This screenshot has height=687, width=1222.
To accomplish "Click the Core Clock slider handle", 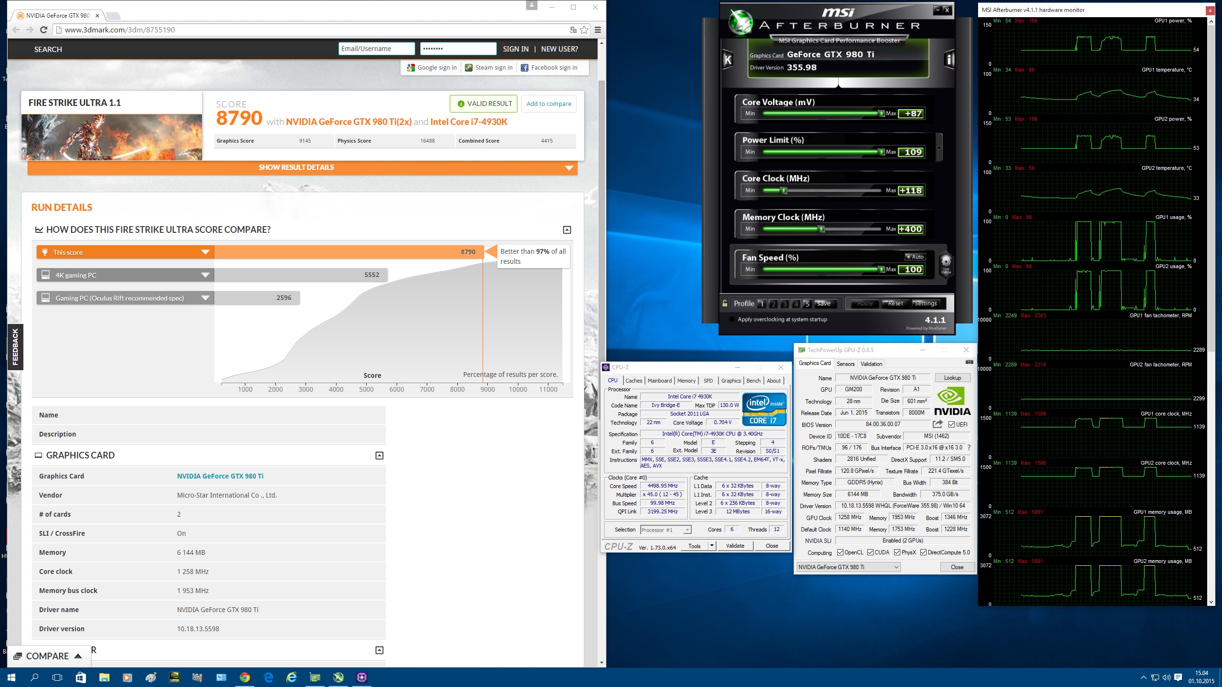I will pyautogui.click(x=783, y=191).
